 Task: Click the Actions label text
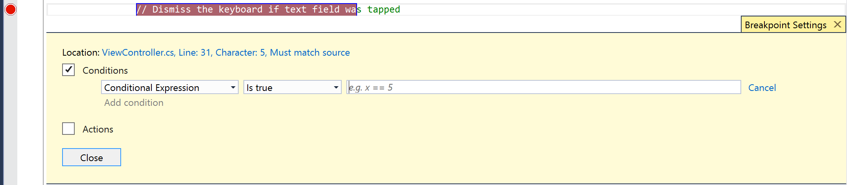[98, 129]
